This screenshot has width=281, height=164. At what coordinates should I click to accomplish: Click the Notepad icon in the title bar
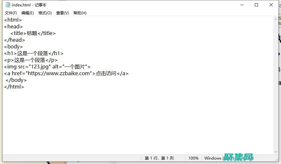click(8, 5)
